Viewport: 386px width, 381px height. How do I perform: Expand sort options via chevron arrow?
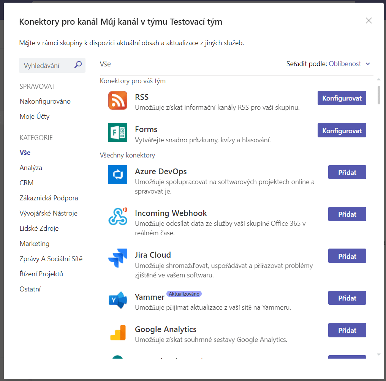(x=368, y=64)
